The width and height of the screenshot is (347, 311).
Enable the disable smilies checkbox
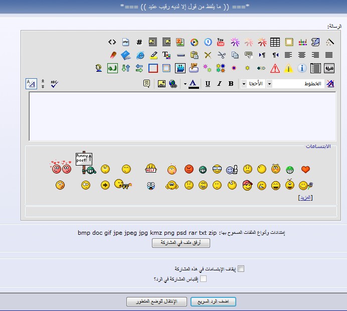tap(241, 269)
